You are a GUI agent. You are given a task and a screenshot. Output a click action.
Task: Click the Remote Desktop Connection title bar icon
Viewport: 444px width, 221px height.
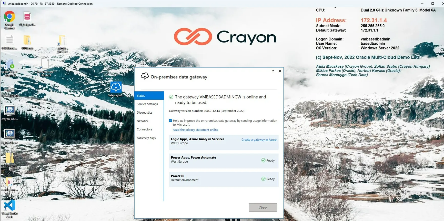tap(4, 4)
